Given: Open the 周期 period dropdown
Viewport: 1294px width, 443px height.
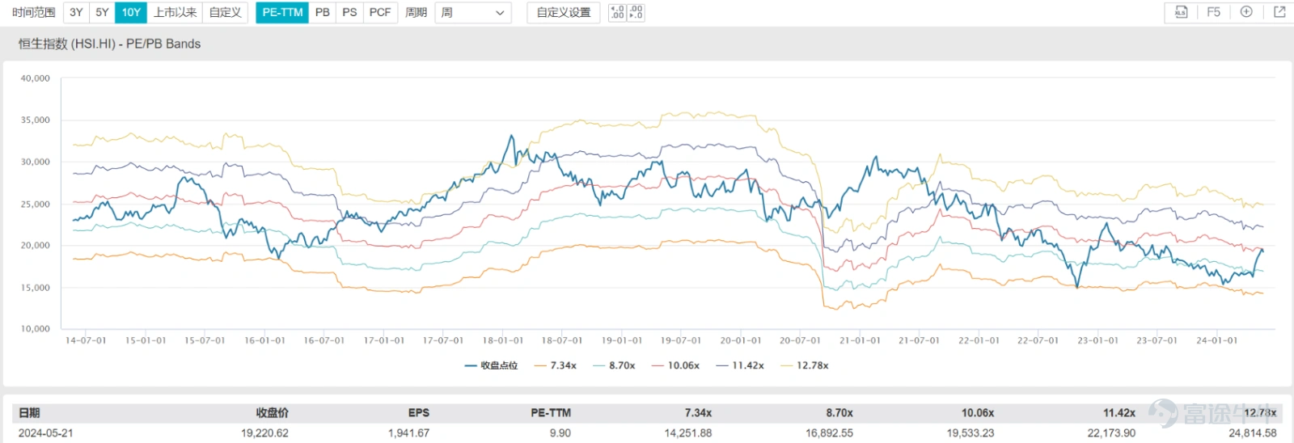Looking at the screenshot, I should point(473,12).
